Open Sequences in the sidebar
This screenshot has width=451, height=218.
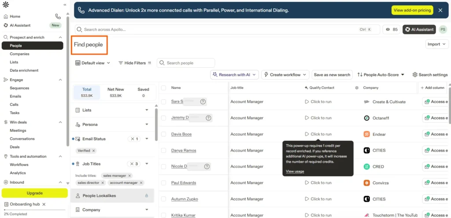[19, 88]
